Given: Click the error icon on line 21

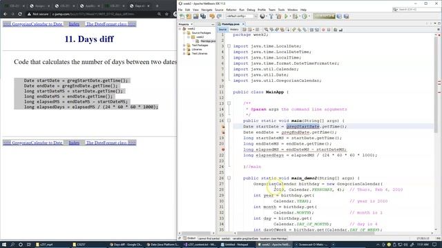Looking at the screenshot, I should (x=223, y=149).
